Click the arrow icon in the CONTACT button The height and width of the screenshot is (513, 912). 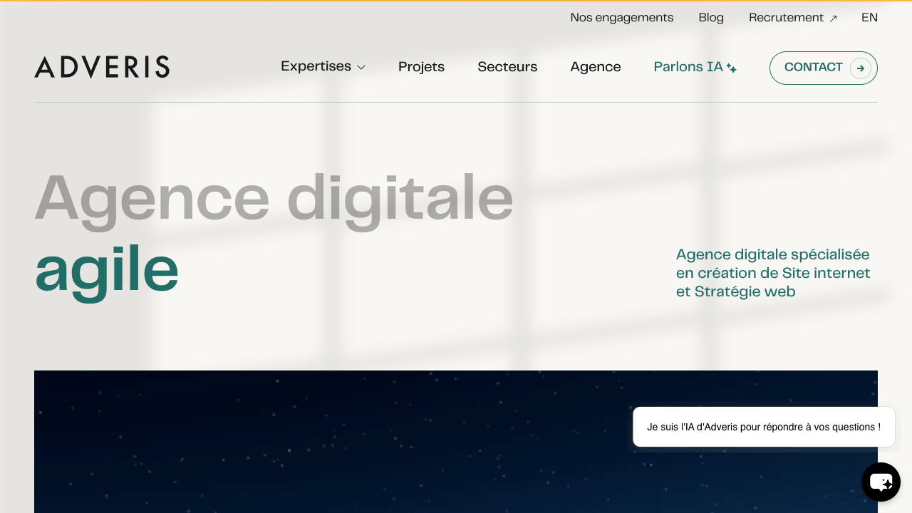[x=861, y=68]
